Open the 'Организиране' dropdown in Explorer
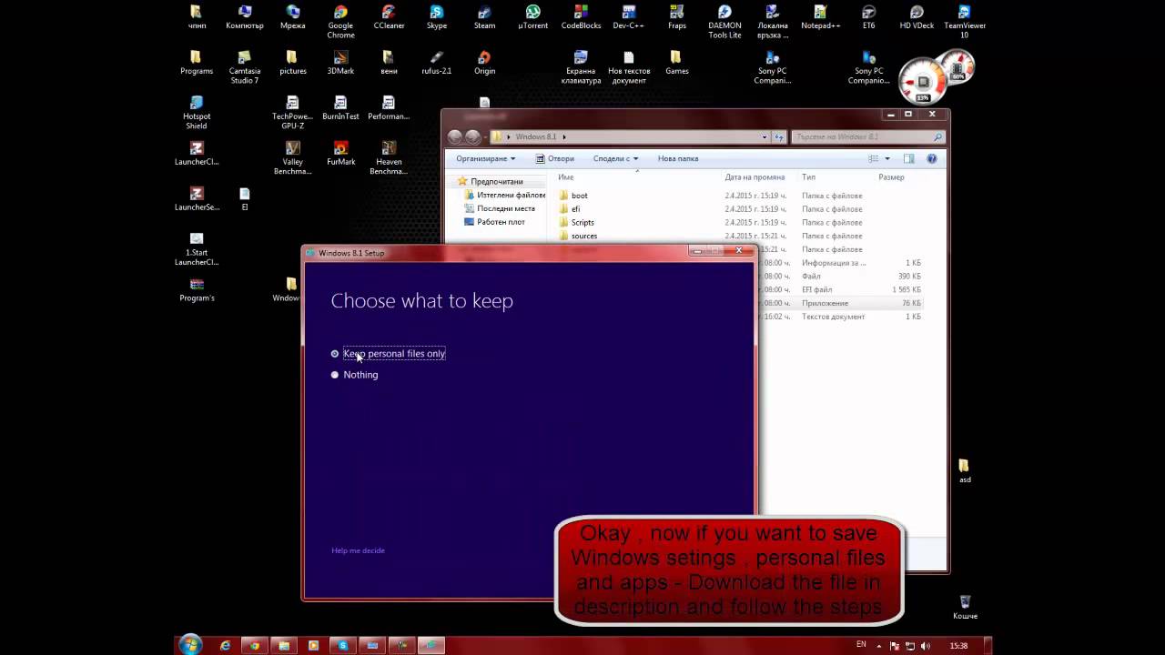 [485, 158]
